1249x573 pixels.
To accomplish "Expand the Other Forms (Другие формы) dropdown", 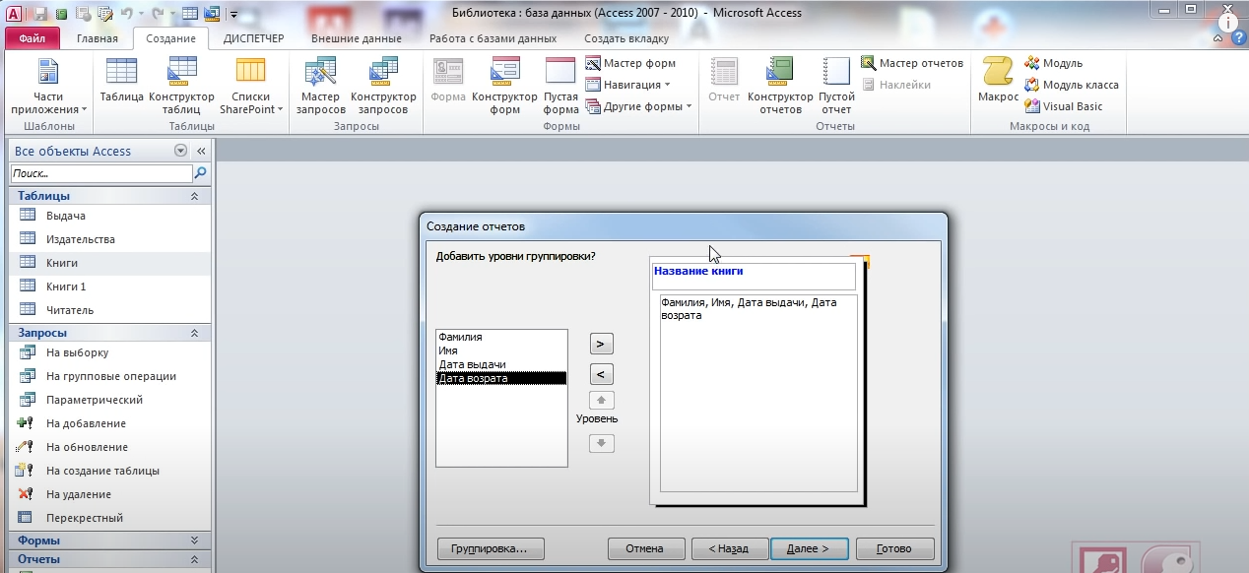I will 640,106.
